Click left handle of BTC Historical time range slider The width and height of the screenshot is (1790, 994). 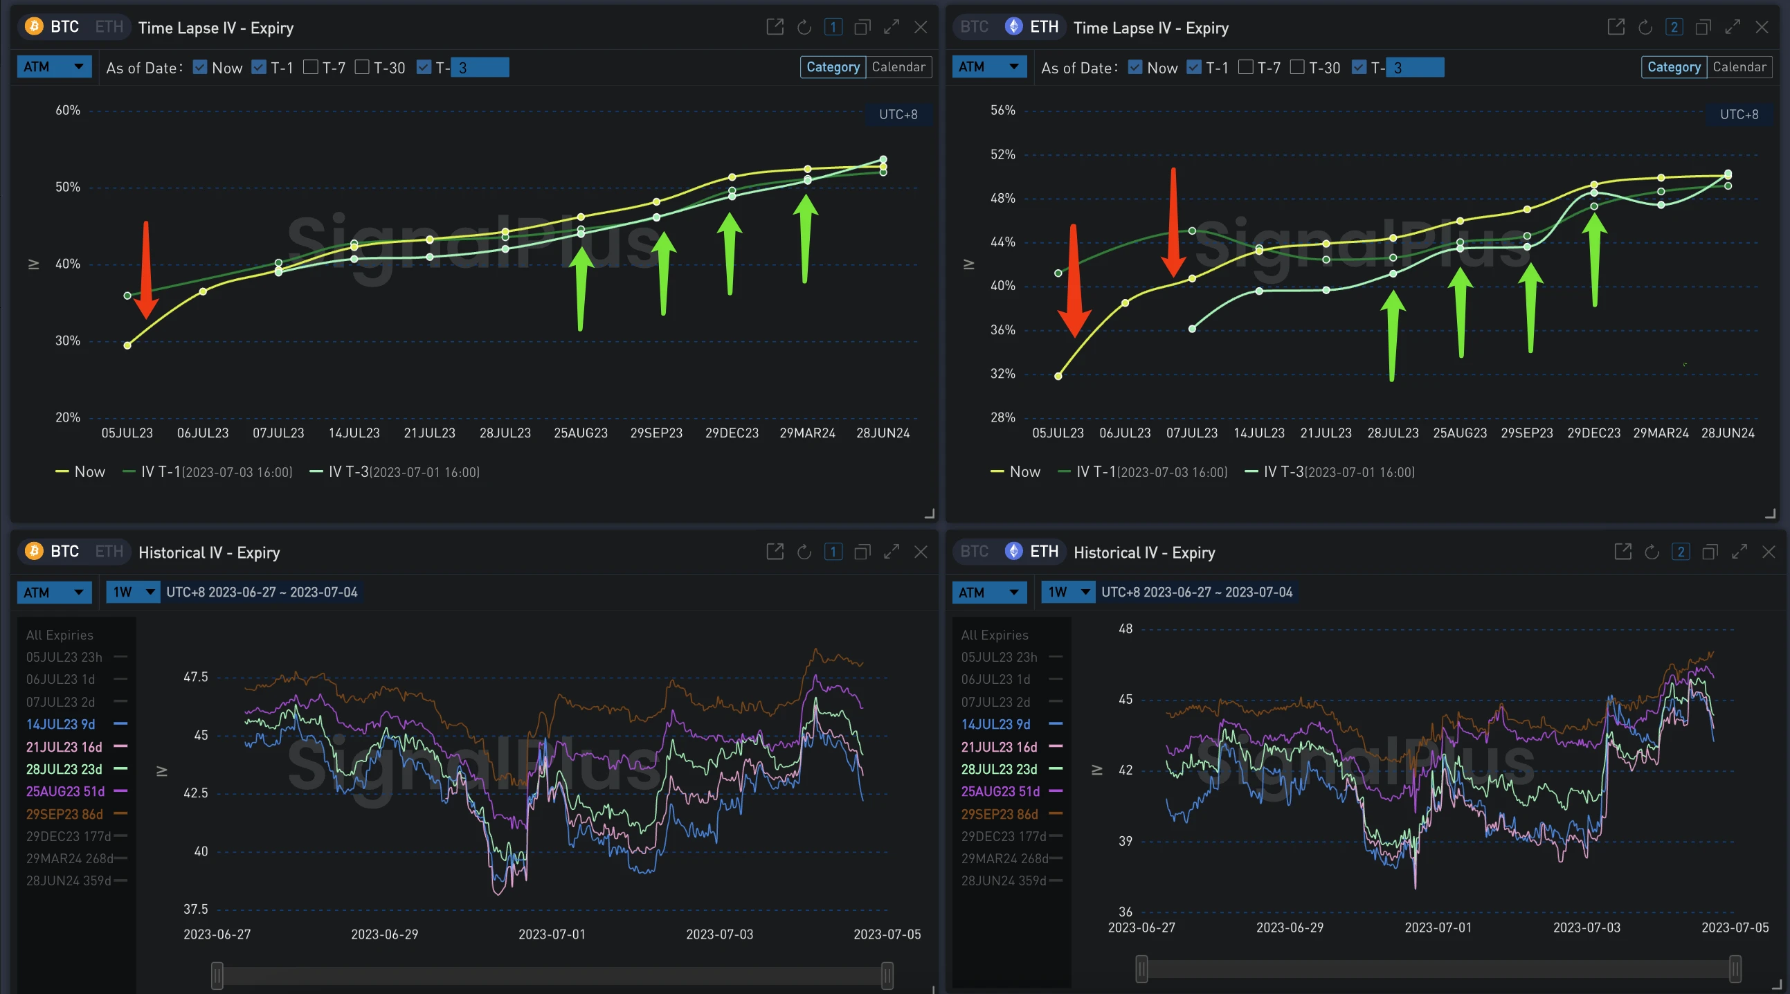pos(217,975)
